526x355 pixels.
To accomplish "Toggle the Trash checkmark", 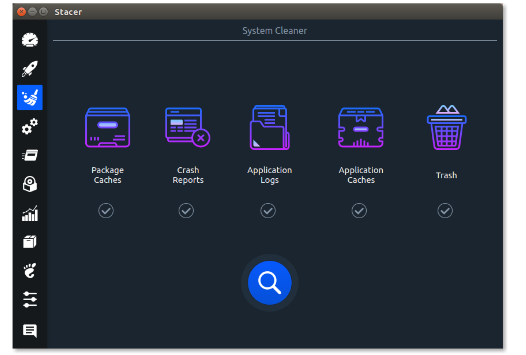I will [x=445, y=211].
